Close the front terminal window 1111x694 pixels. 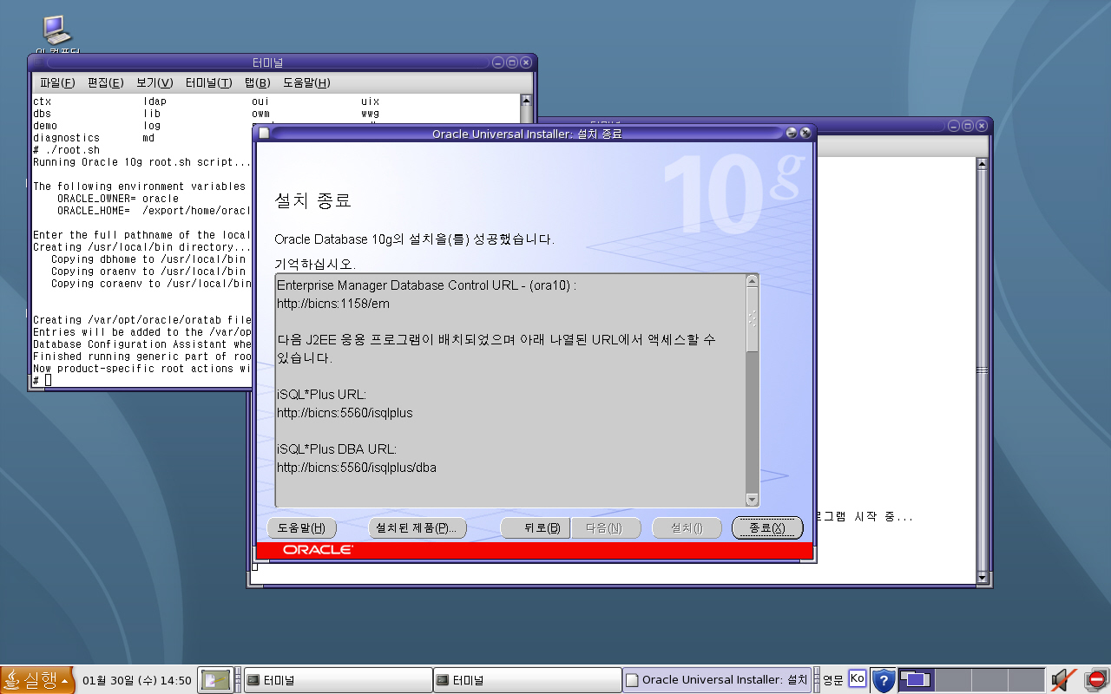(525, 62)
